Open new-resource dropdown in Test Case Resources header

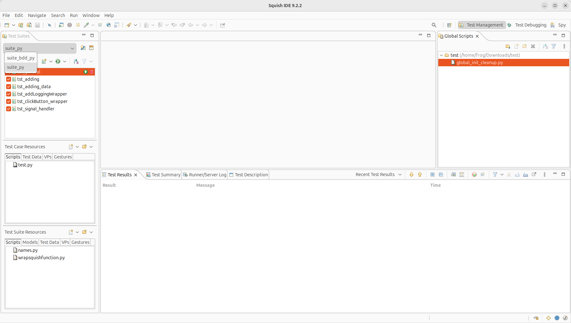point(77,147)
